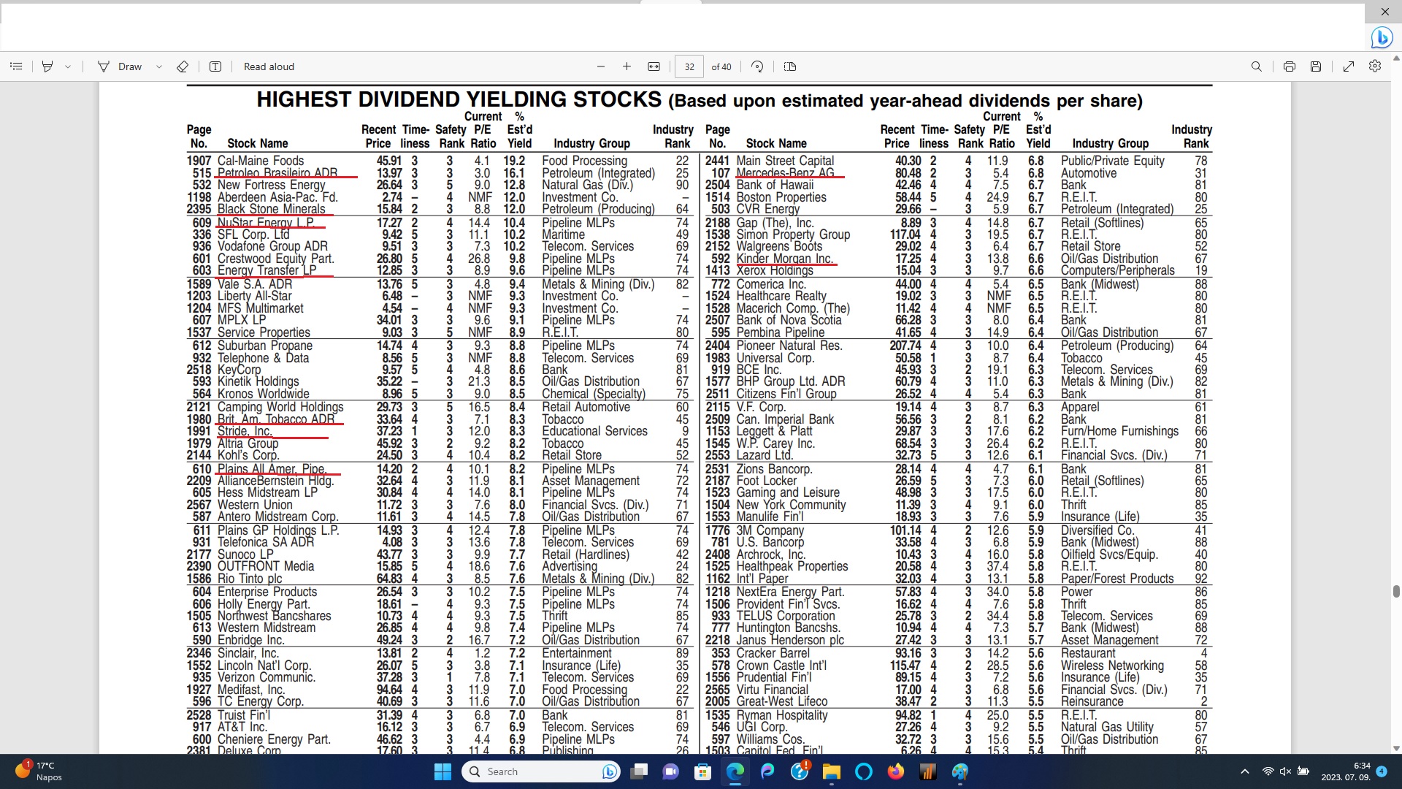Print the PDF document
The height and width of the screenshot is (789, 1402).
(1290, 66)
